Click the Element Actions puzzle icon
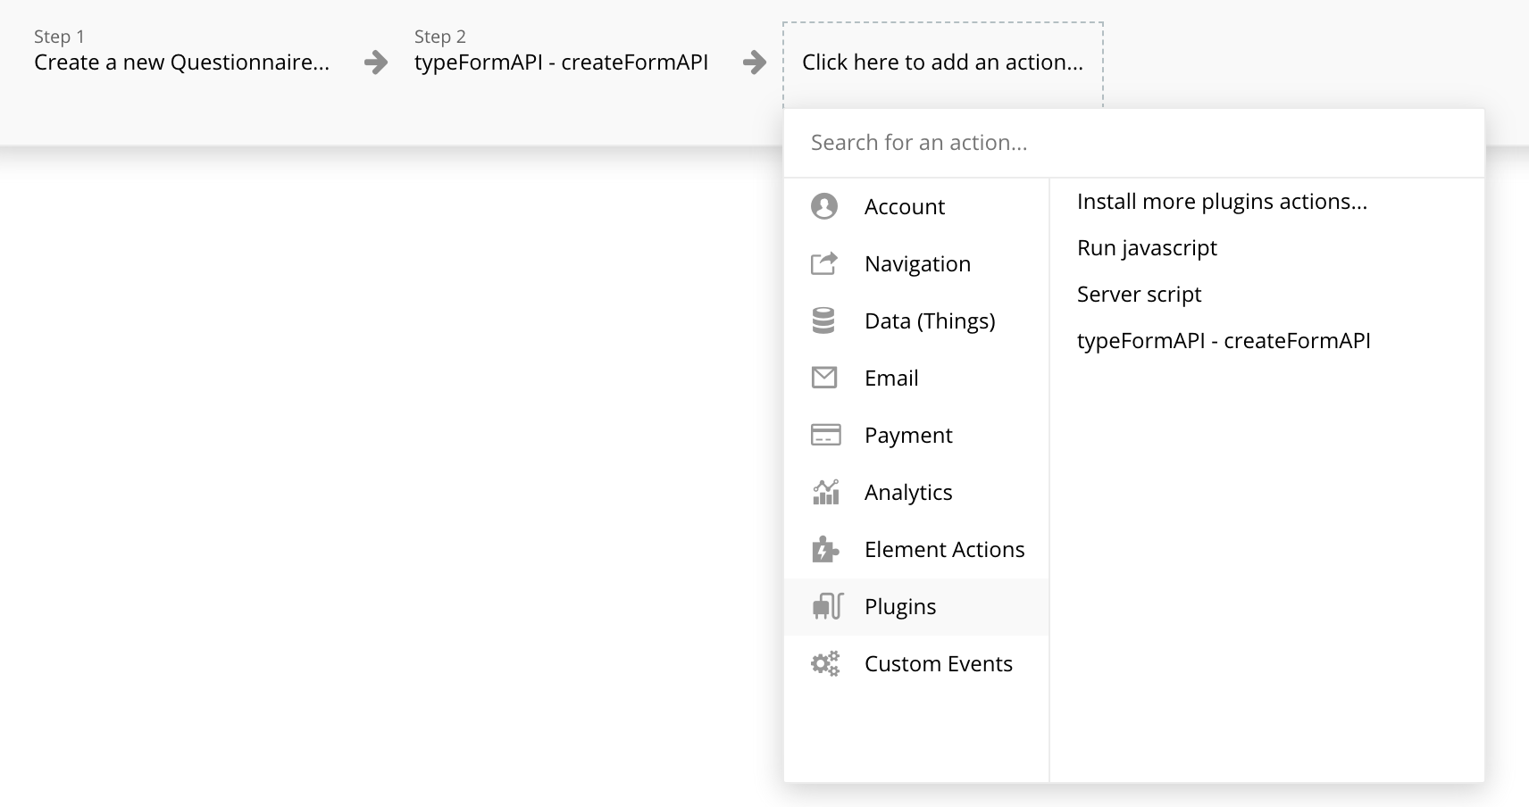This screenshot has height=807, width=1529. pyautogui.click(x=824, y=549)
